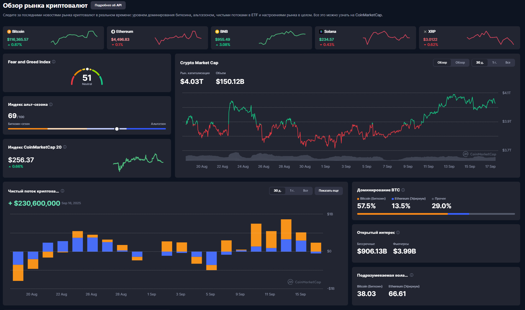The height and width of the screenshot is (310, 525).
Task: Select 1г. range on Crypto Market Cap
Action: click(x=494, y=62)
